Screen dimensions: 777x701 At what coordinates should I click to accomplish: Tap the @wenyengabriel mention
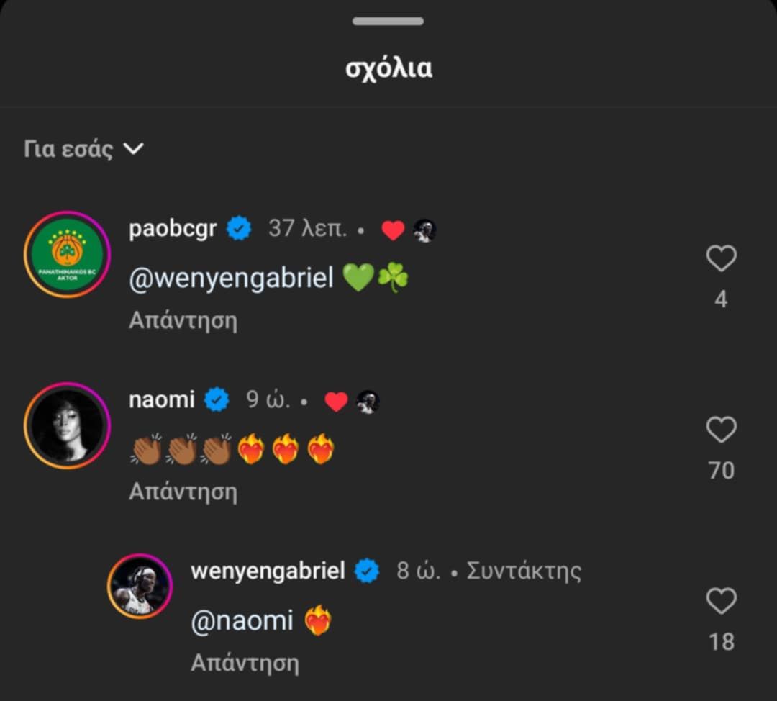coord(231,279)
